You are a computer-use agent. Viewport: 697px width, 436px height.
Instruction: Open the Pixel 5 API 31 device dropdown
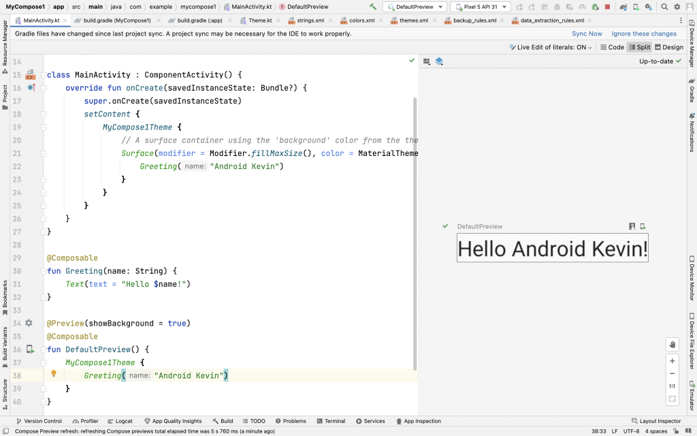tap(480, 7)
